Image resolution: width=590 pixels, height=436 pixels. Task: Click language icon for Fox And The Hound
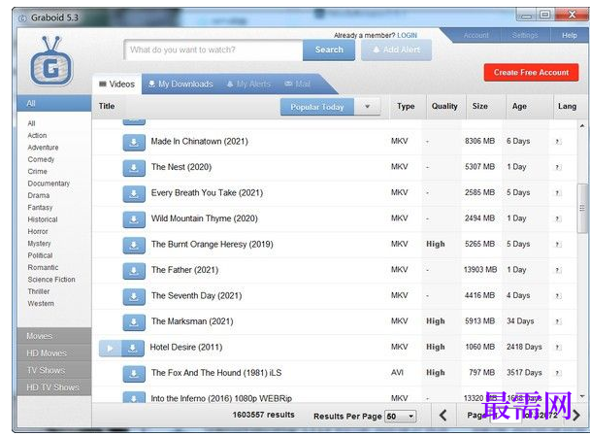tap(558, 373)
